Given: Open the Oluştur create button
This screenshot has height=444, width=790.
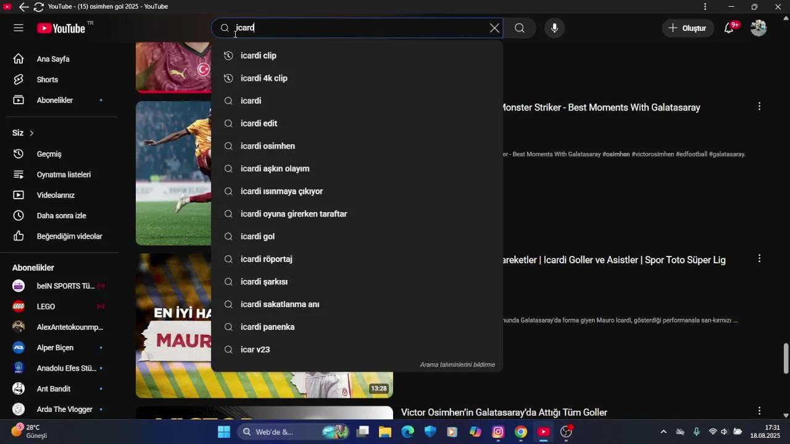Looking at the screenshot, I should coord(688,28).
